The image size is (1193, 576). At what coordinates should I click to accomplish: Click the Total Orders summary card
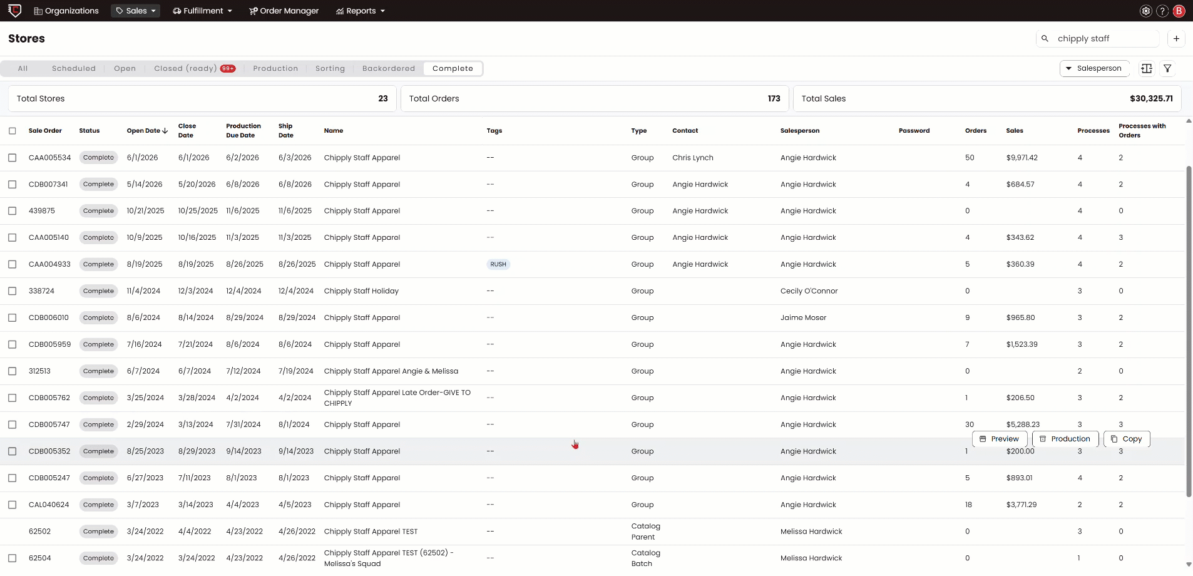(595, 99)
